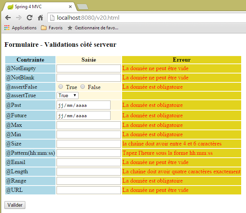Click the @Future date field
This screenshot has height=213, width=246.
point(83,116)
